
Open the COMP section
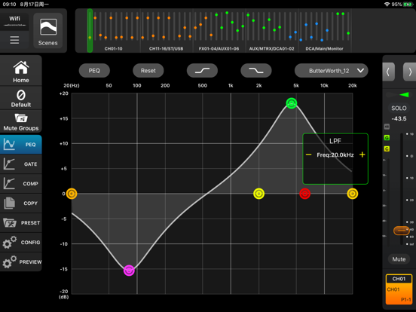[21, 184]
